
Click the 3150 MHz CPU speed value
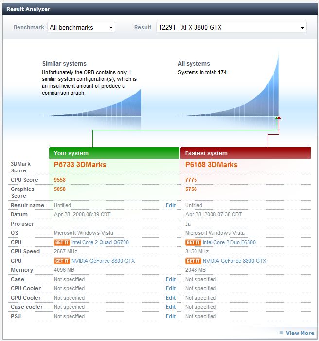(197, 252)
